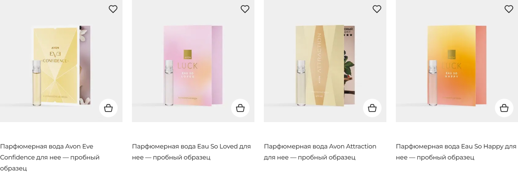Select the Eau So Happy perfume vial
The width and height of the screenshot is (518, 178).
click(433, 83)
